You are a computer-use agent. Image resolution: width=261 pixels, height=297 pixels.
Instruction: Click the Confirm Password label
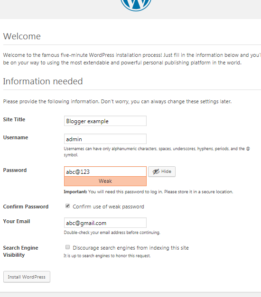[26, 207]
